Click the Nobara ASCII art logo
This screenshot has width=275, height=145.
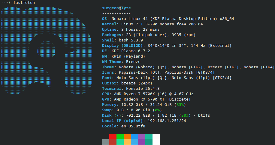pyautogui.click(x=47, y=50)
